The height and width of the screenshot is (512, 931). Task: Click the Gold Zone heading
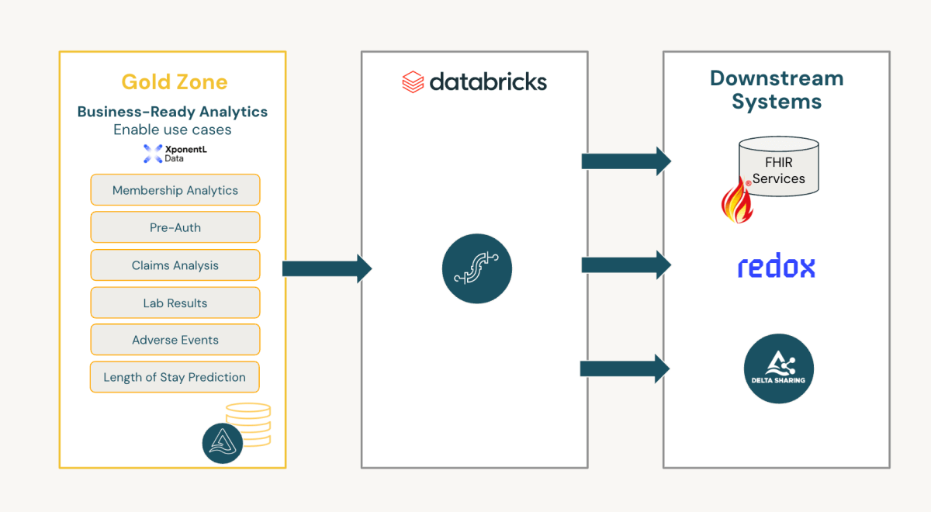click(175, 81)
